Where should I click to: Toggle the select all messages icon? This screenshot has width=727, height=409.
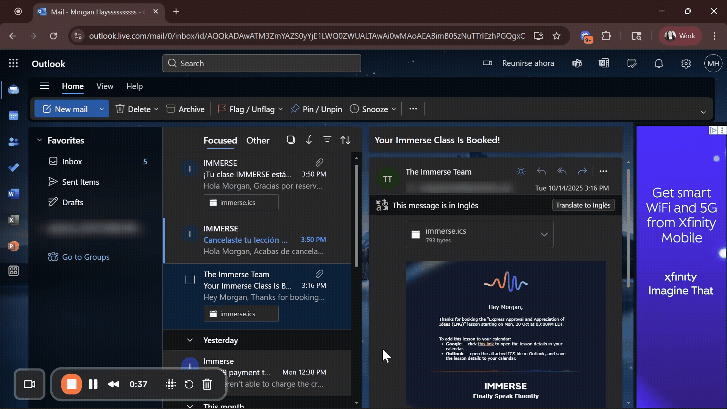pyautogui.click(x=291, y=140)
